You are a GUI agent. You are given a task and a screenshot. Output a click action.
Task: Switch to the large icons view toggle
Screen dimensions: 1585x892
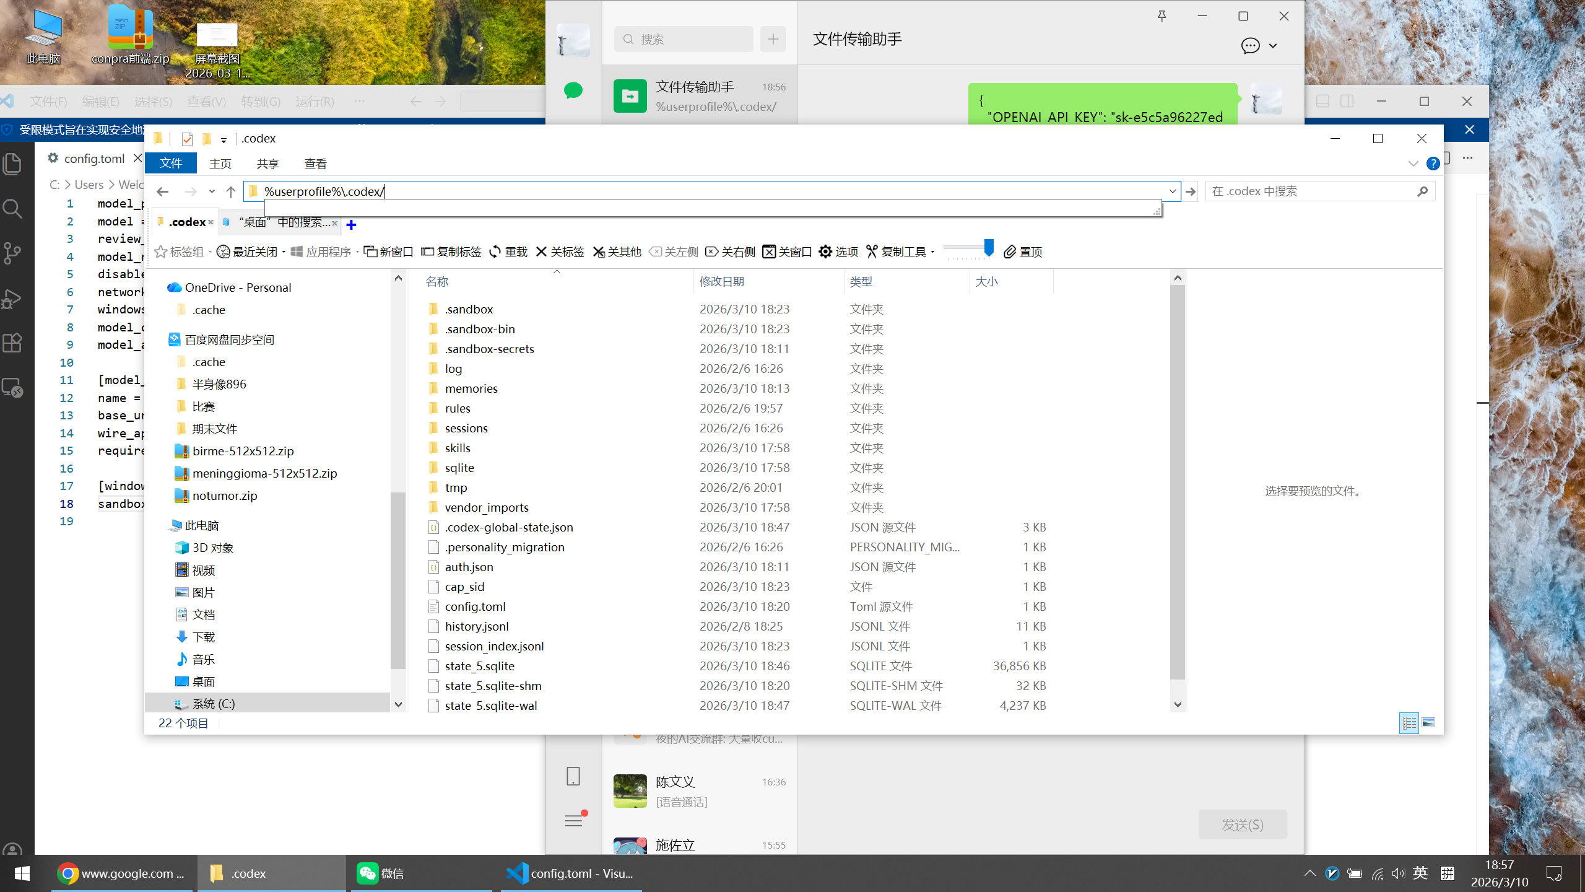pos(1428,723)
